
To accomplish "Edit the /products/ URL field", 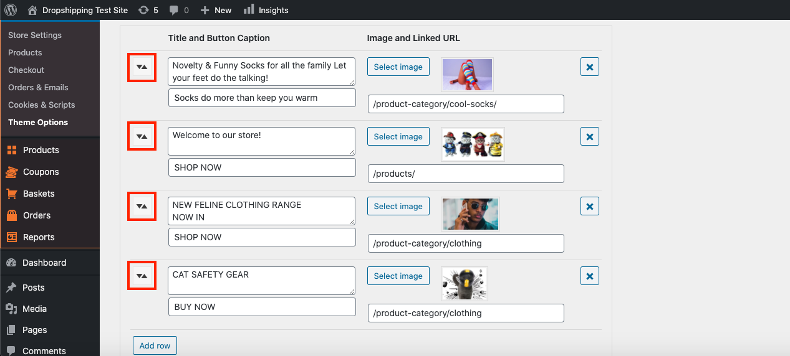I will [x=466, y=174].
